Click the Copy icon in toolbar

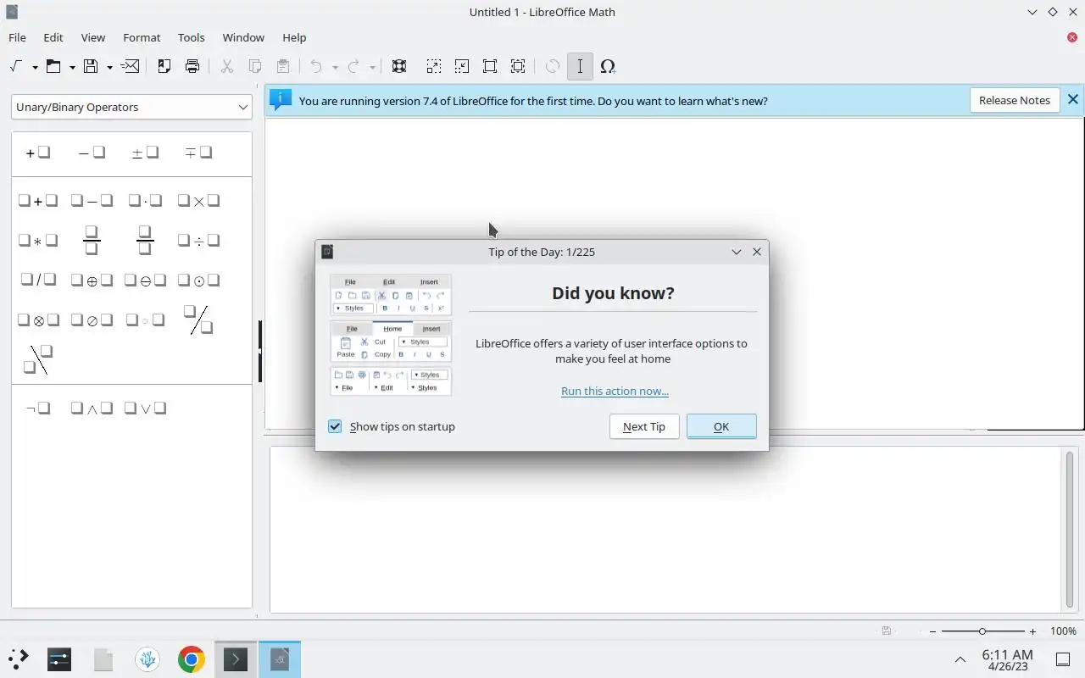click(255, 66)
